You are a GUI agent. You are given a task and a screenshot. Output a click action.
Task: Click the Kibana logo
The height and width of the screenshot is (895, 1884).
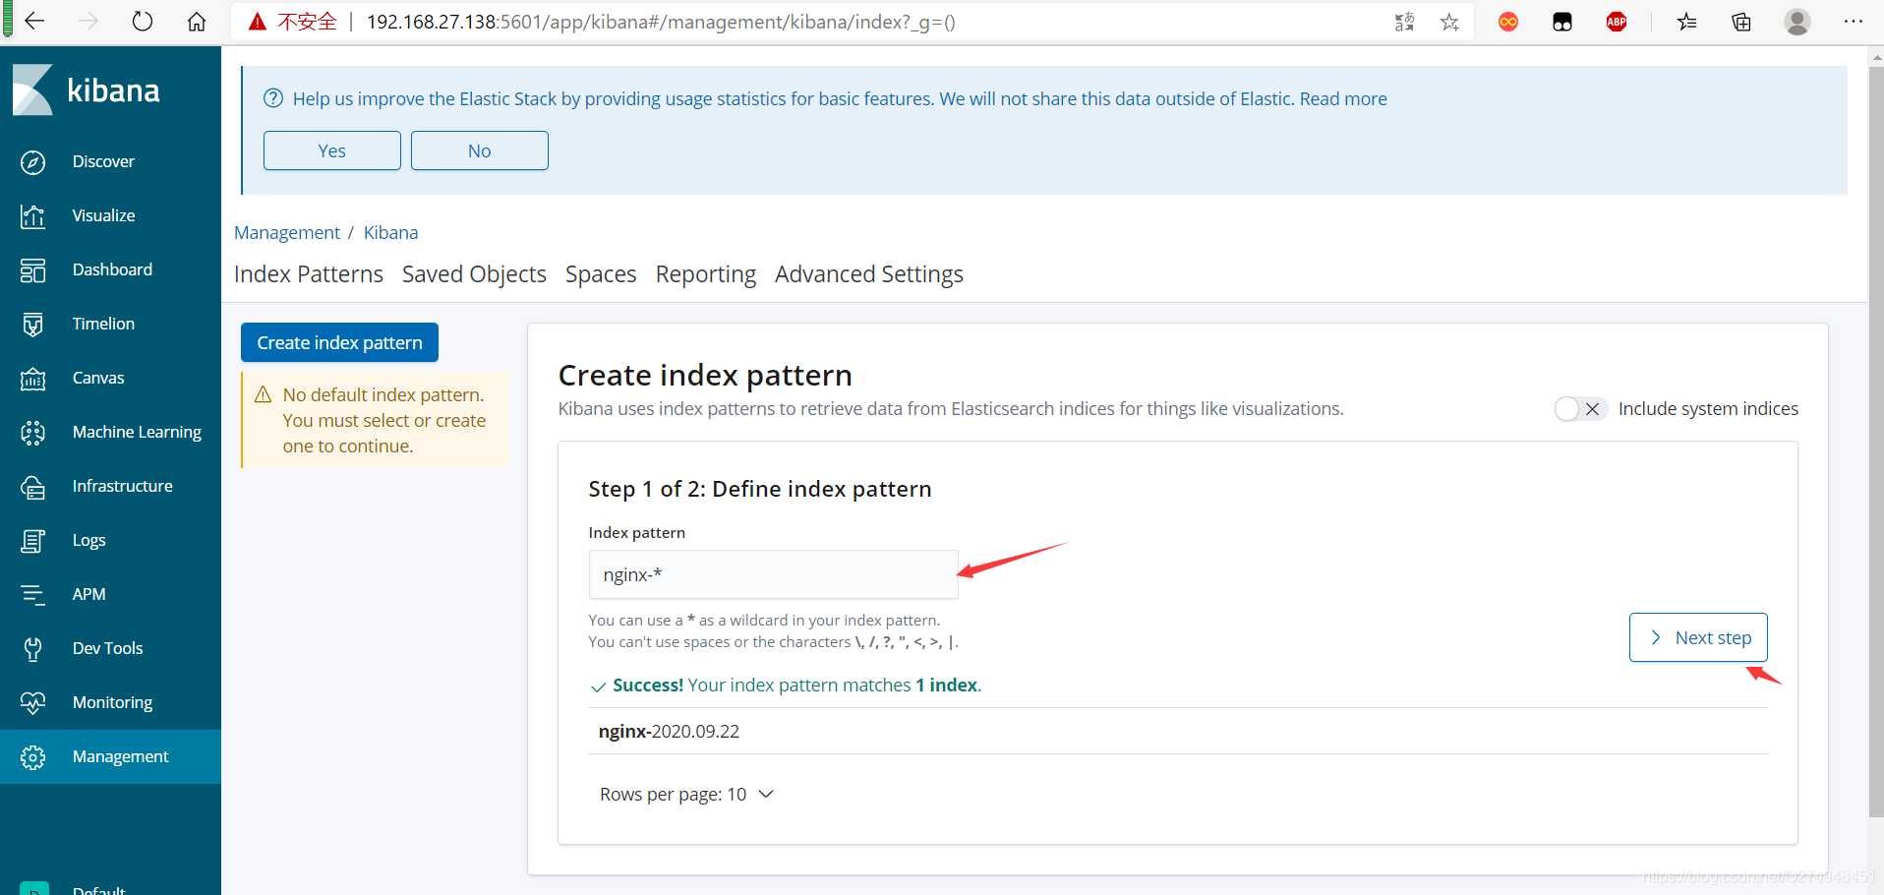click(87, 90)
